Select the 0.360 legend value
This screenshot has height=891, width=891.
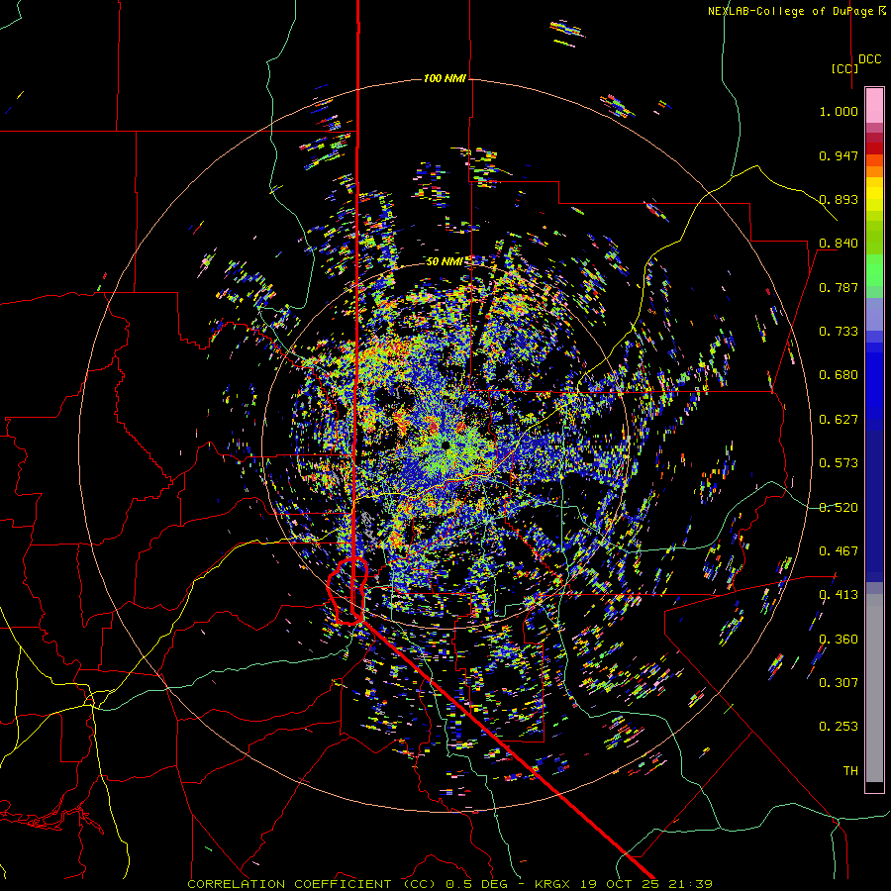click(839, 640)
